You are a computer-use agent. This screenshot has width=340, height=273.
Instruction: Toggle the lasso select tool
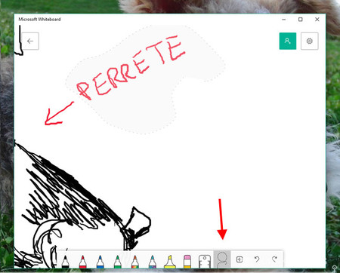pyautogui.click(x=222, y=259)
